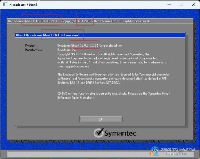Click the Symantec logo wordmark

120,133
